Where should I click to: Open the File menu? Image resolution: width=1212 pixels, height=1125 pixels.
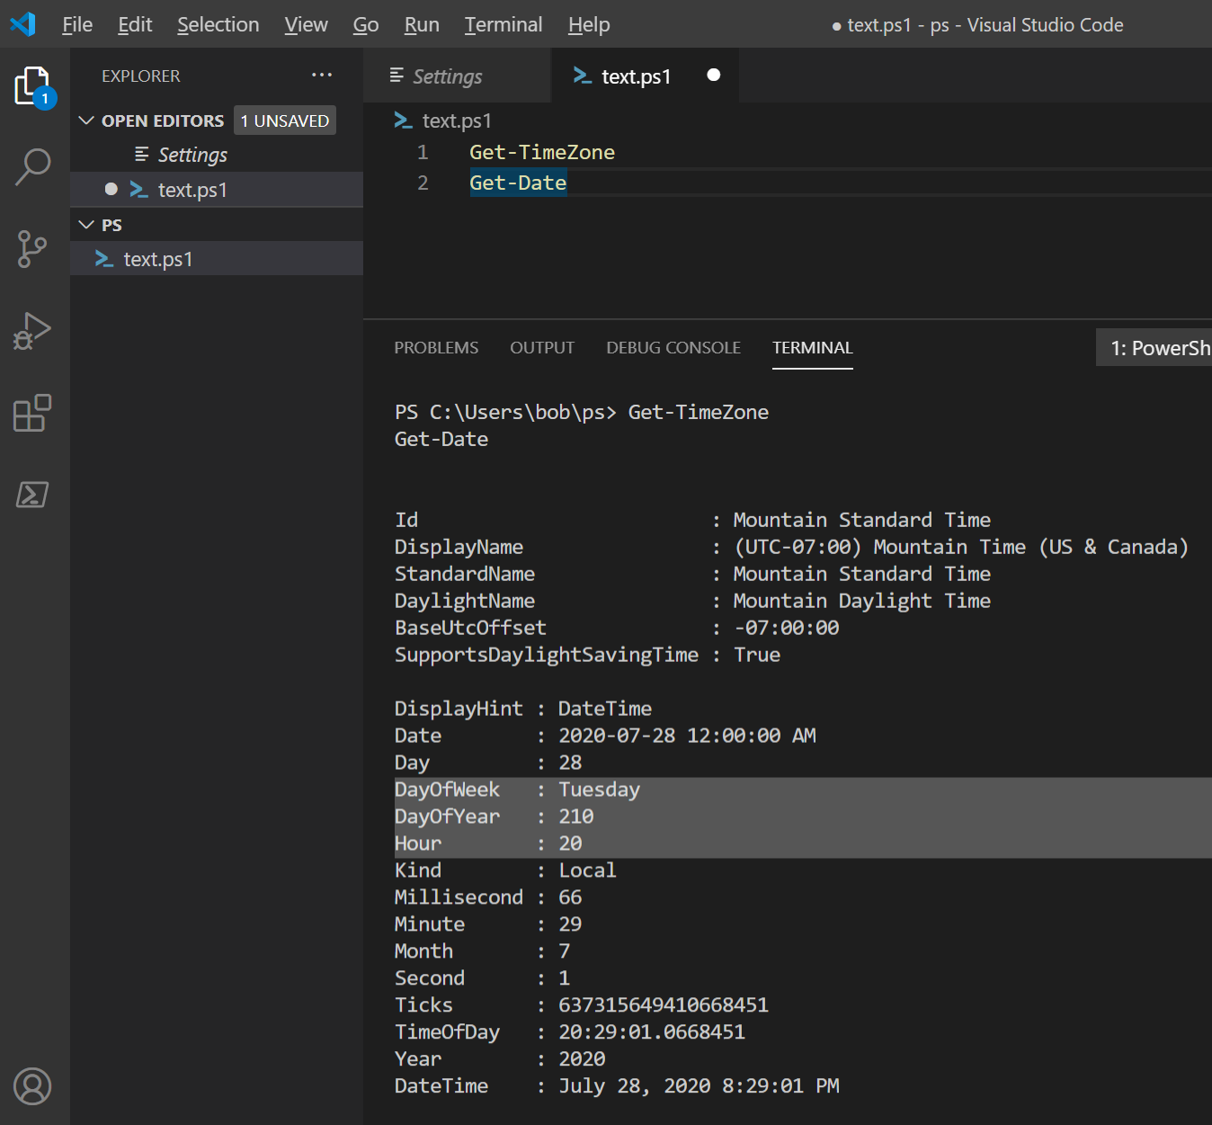(76, 24)
